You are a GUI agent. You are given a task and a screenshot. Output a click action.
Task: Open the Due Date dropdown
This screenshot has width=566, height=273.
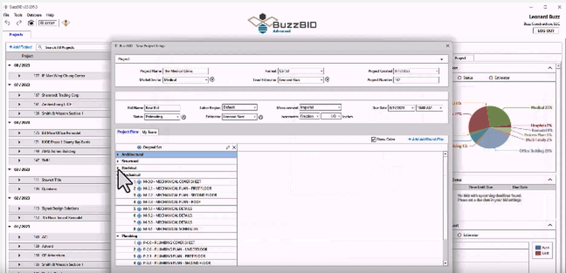pos(412,108)
